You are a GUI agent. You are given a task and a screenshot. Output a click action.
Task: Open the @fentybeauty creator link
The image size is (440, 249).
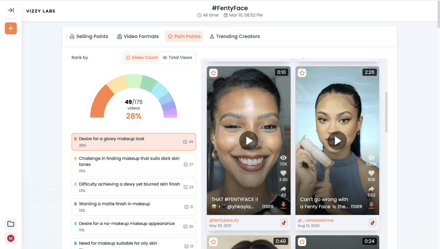click(x=224, y=220)
